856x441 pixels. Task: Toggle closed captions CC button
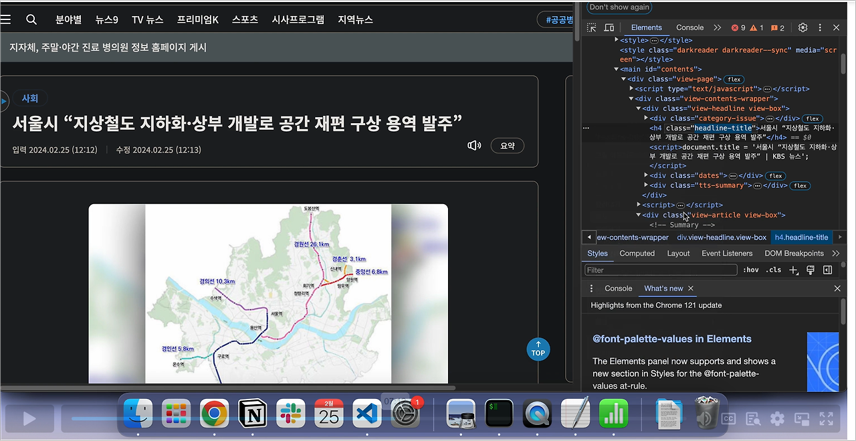(728, 419)
